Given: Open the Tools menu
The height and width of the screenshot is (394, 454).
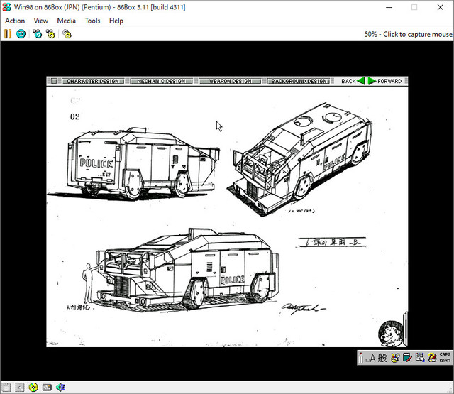Looking at the screenshot, I should [x=92, y=21].
